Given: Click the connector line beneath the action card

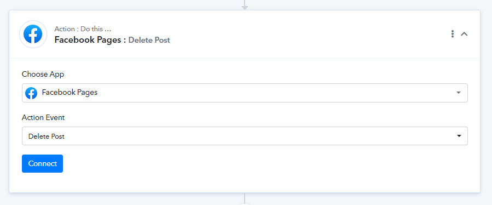Looking at the screenshot, I should (245, 197).
